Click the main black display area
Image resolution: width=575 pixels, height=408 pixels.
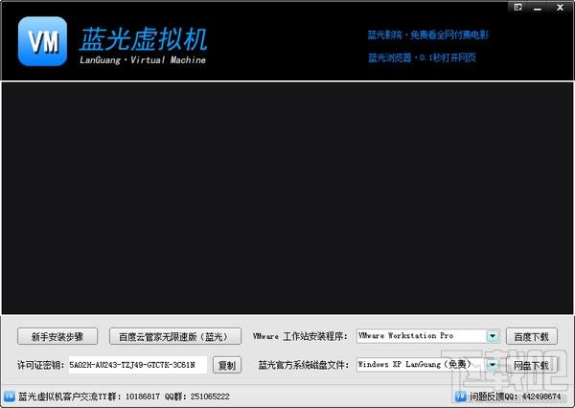[x=287, y=198]
